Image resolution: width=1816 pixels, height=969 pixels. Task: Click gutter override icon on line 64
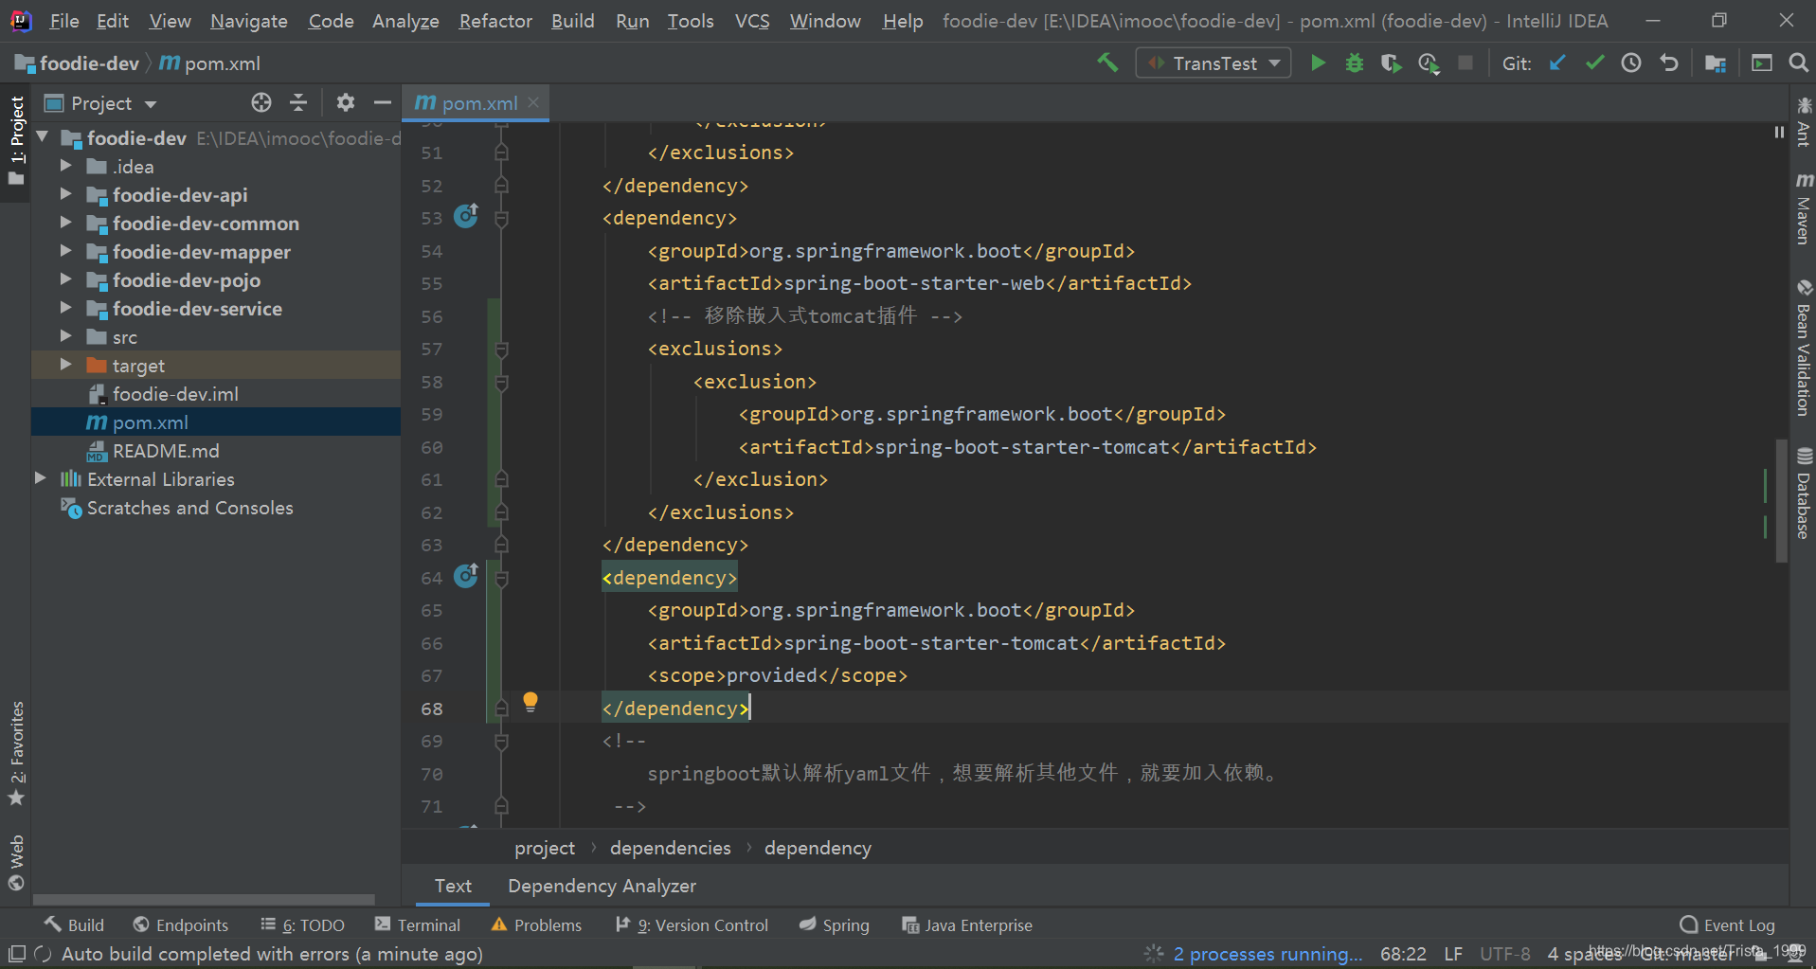tap(466, 575)
